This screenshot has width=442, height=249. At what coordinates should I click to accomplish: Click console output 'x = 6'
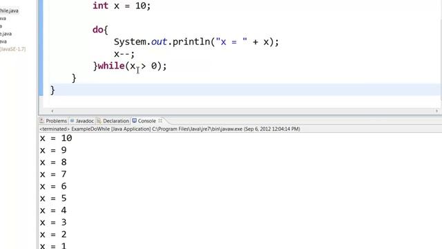tap(53, 186)
